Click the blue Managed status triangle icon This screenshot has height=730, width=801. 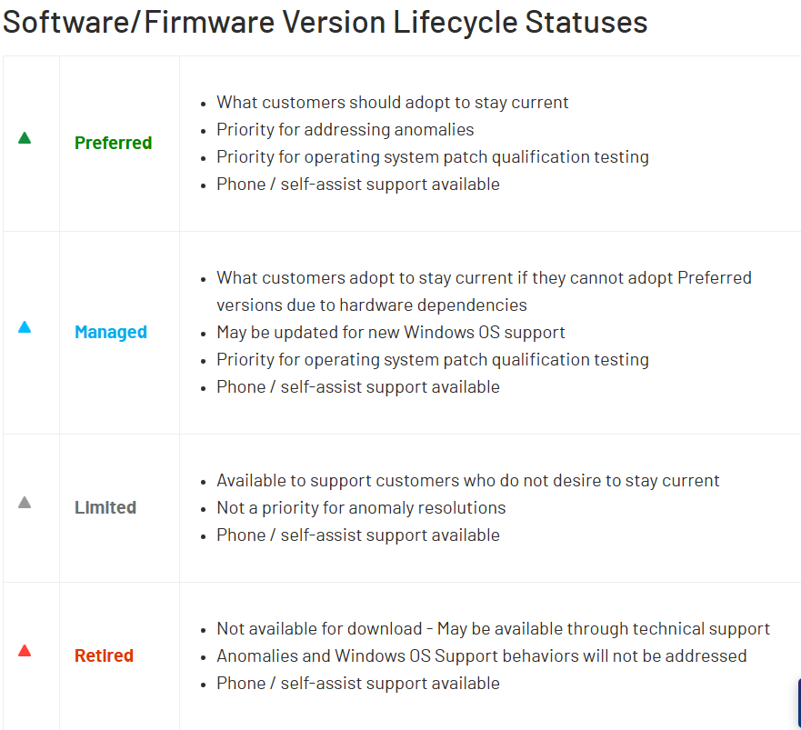pyautogui.click(x=25, y=327)
